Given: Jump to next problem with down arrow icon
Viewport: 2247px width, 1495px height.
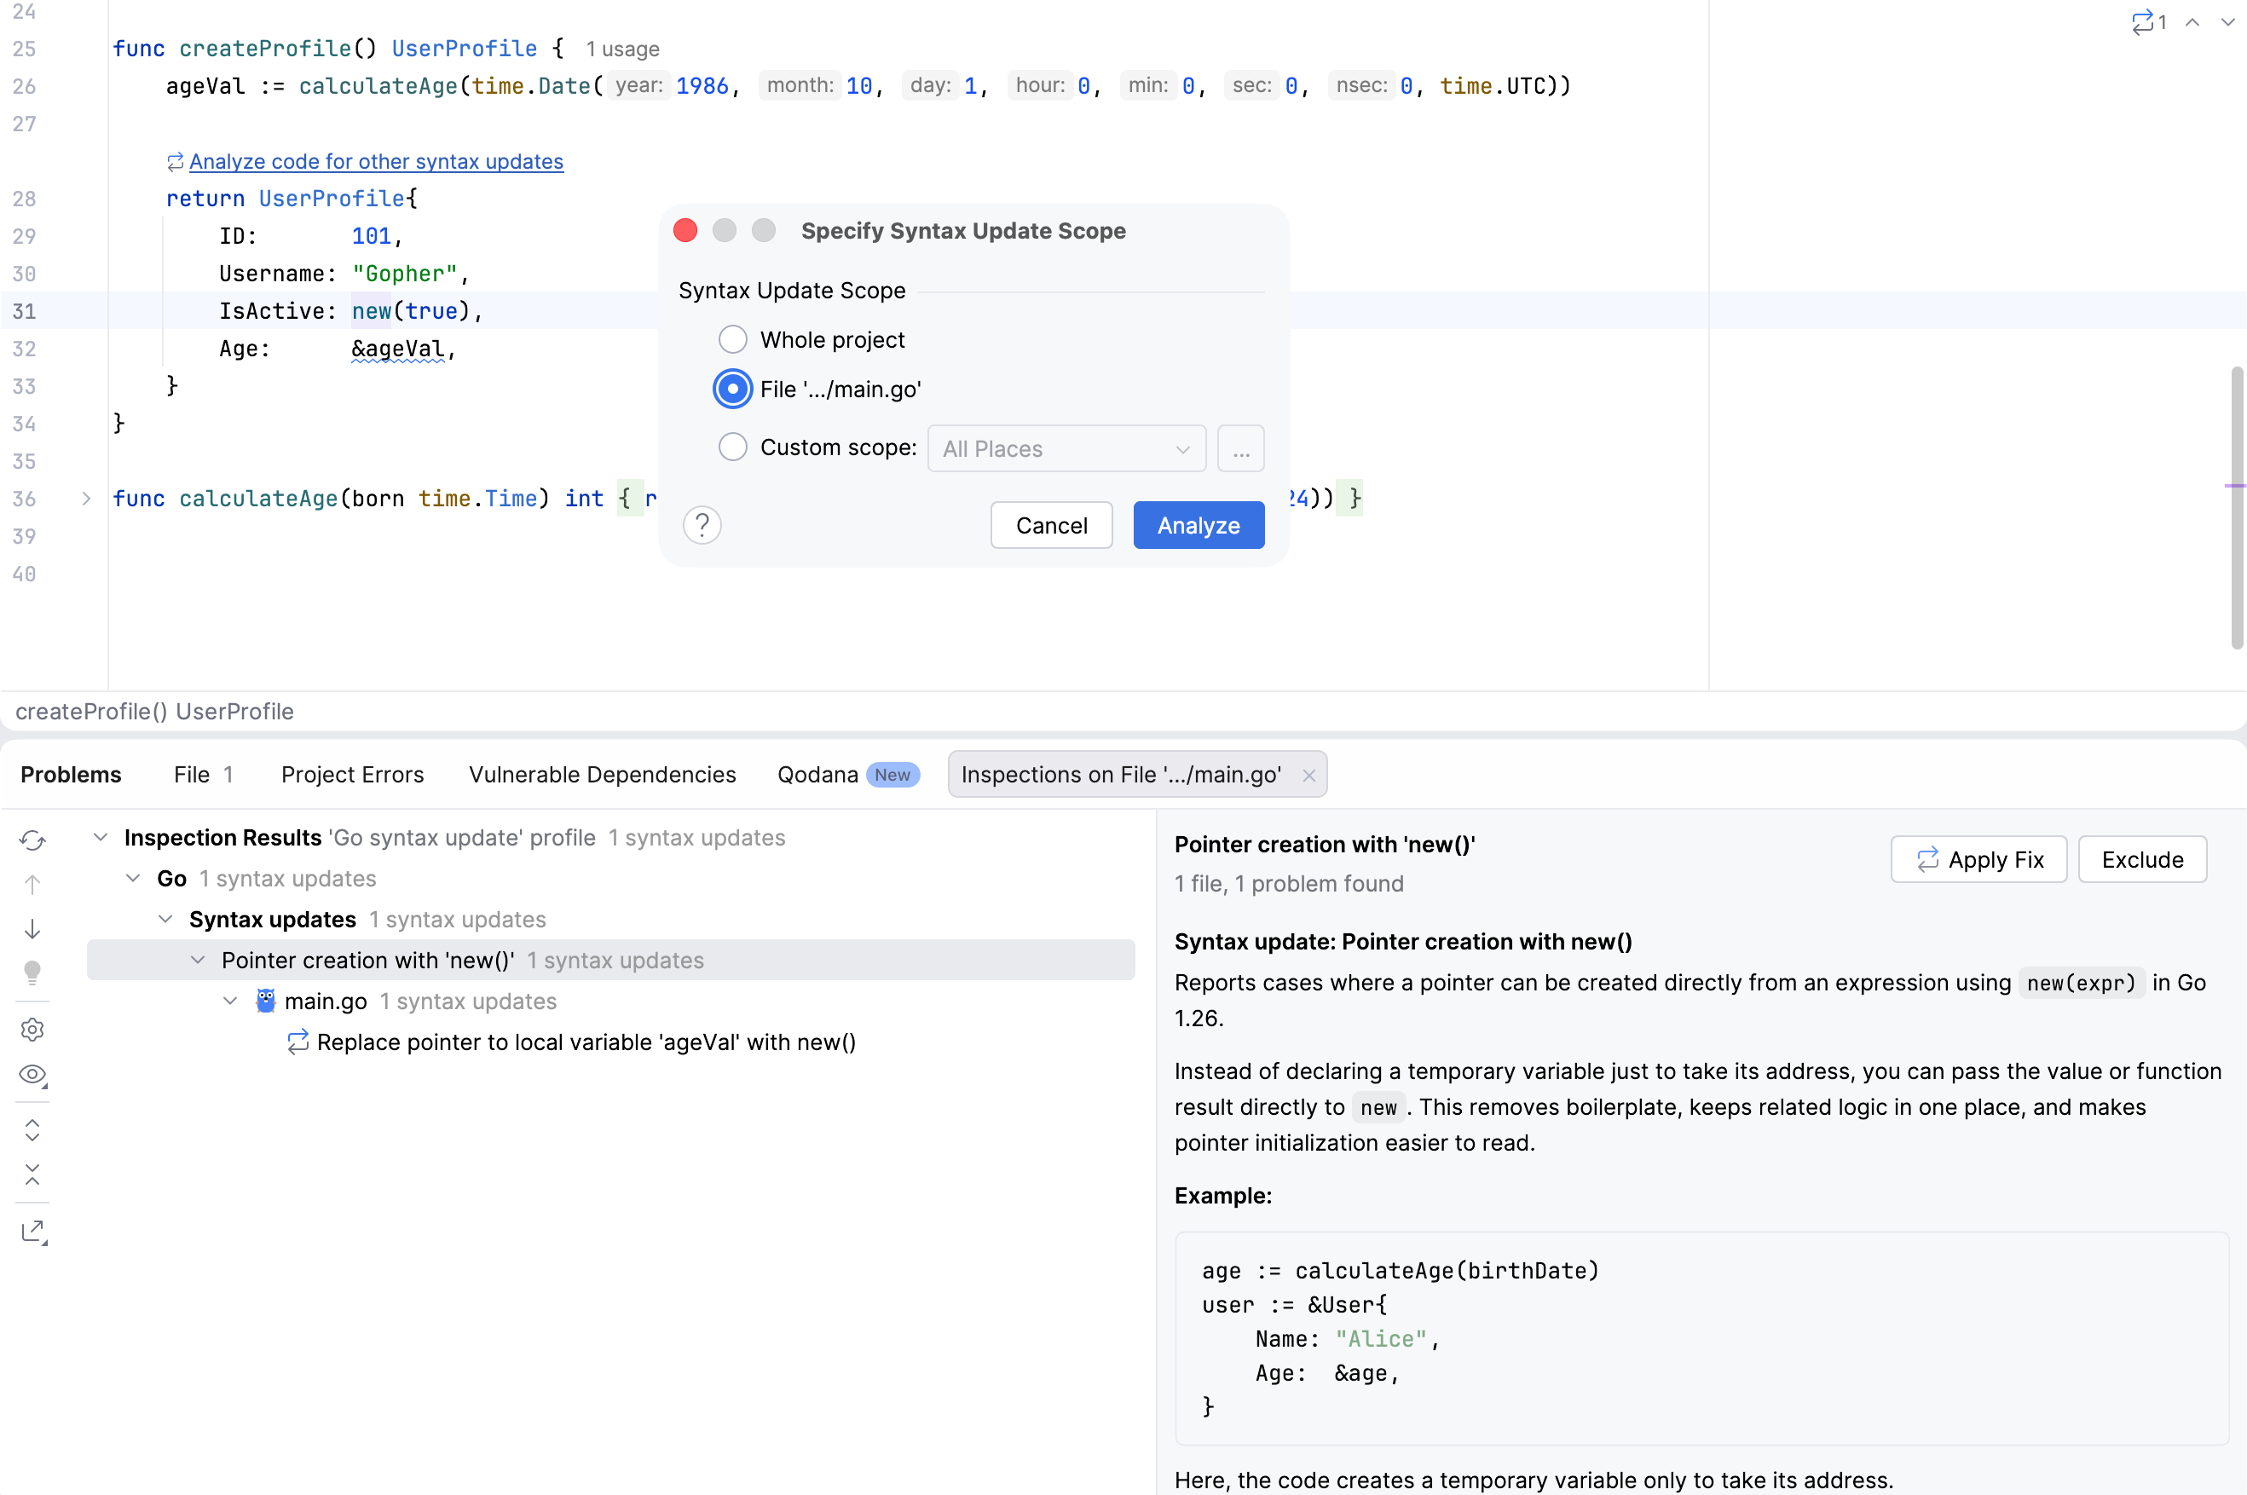Looking at the screenshot, I should 33,927.
